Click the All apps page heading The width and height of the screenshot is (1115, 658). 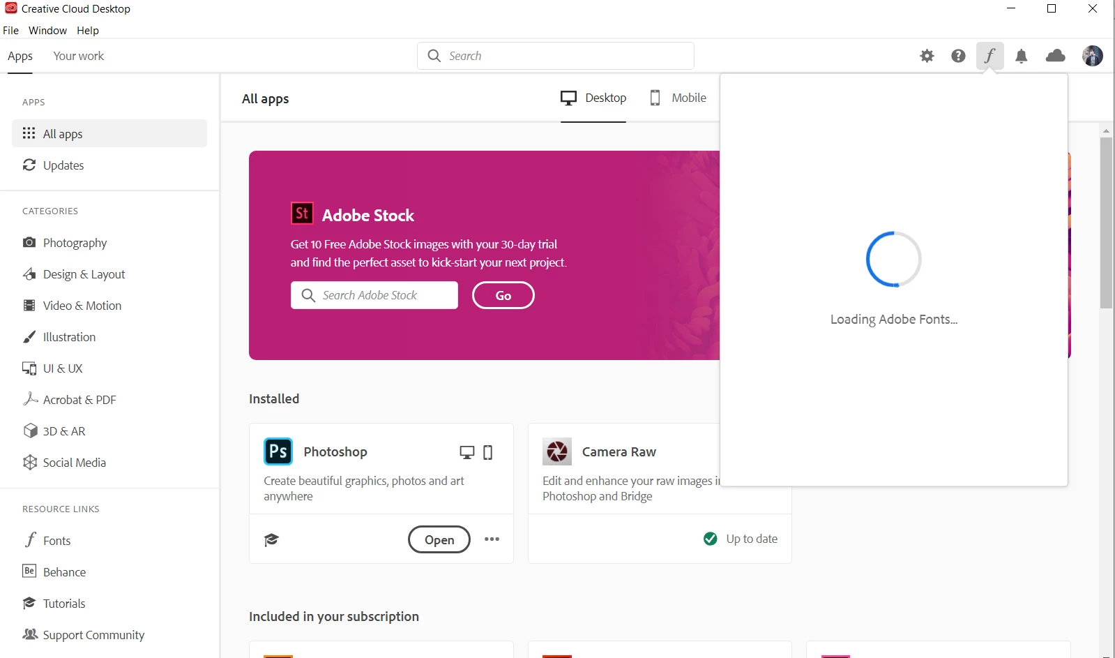266,99
